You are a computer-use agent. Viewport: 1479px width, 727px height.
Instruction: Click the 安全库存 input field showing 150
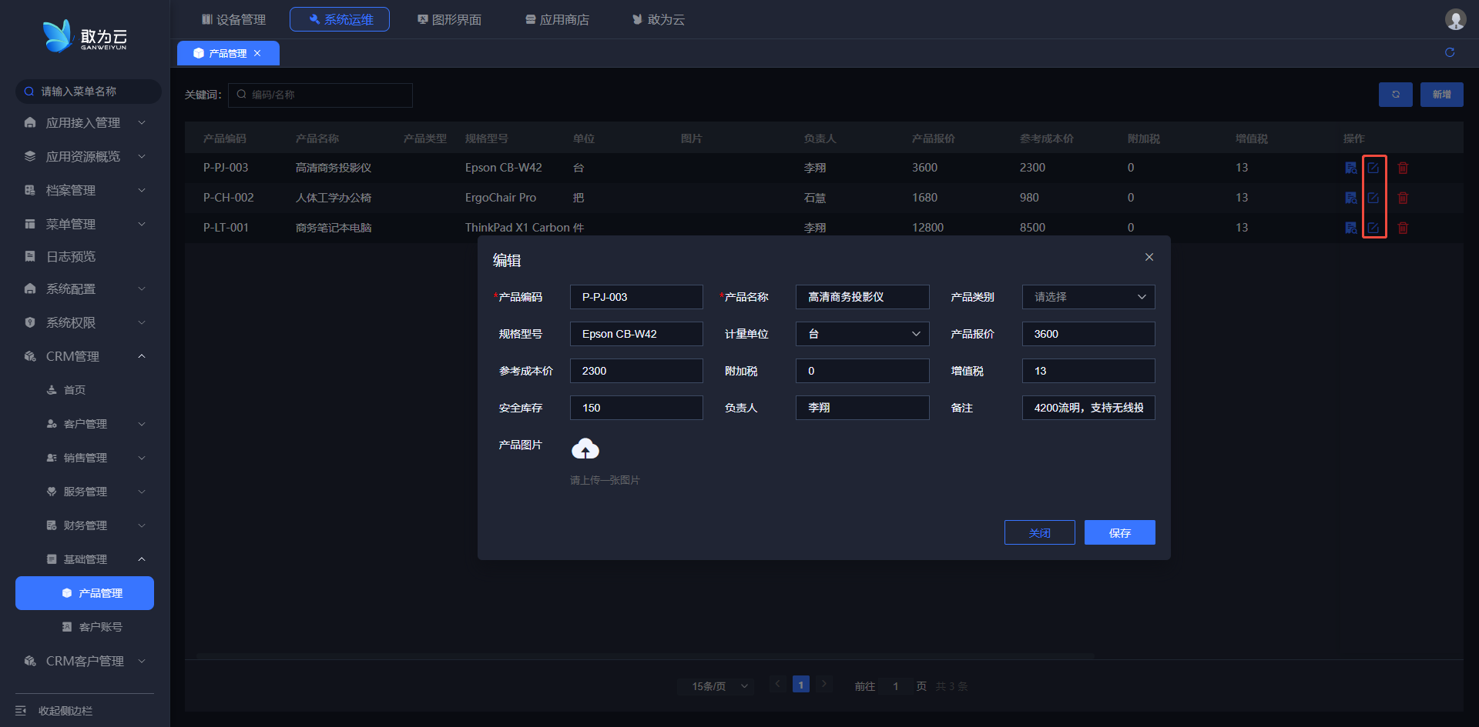point(636,408)
